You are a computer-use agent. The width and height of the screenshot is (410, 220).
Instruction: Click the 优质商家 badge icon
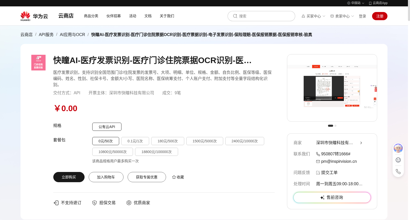129,203
